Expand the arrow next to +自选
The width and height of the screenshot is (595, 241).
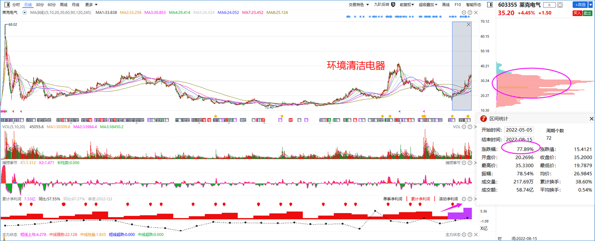tap(590, 5)
